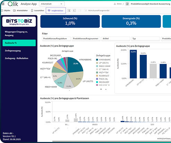Open the Produktionsauftragsdatum filter
Viewport: 171px width, 143px height.
tap(56, 39)
